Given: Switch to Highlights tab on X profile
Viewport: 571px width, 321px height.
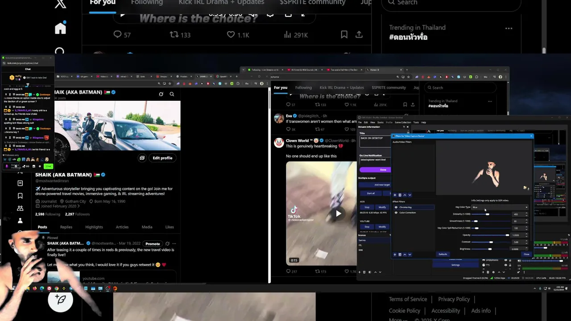Looking at the screenshot, I should 94,227.
